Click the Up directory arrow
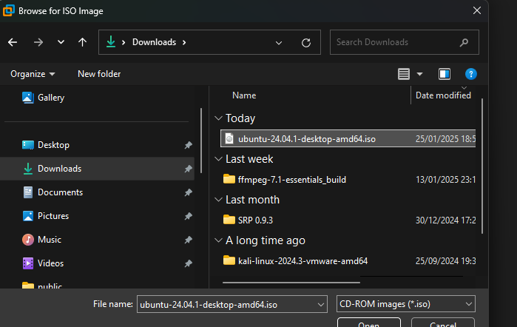Image resolution: width=517 pixels, height=327 pixels. click(x=82, y=42)
